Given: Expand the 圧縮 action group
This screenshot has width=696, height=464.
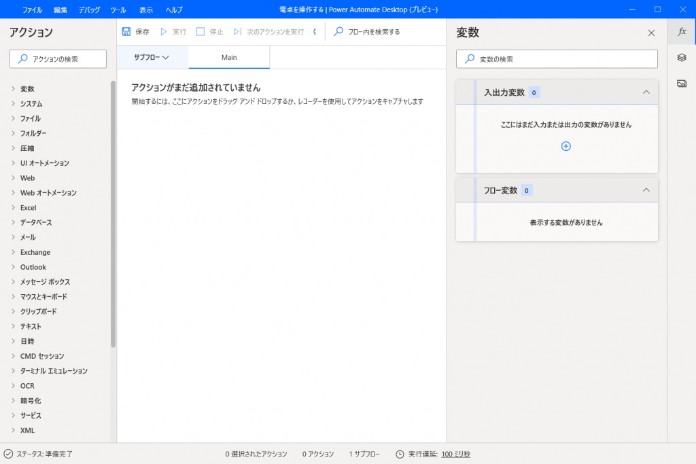Looking at the screenshot, I should pos(14,148).
